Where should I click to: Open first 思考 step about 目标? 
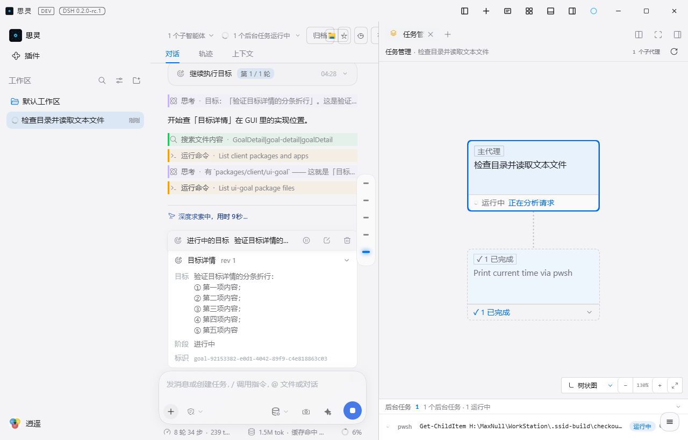pos(262,101)
